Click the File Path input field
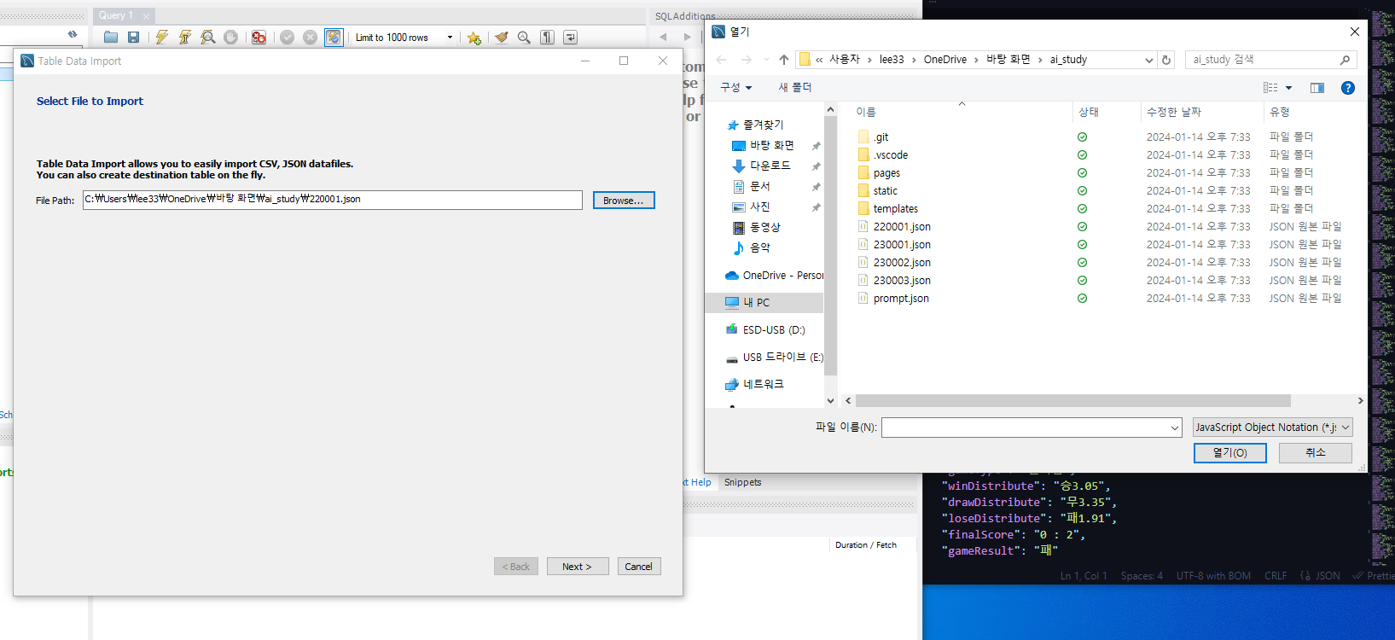This screenshot has height=640, width=1395. tap(333, 199)
